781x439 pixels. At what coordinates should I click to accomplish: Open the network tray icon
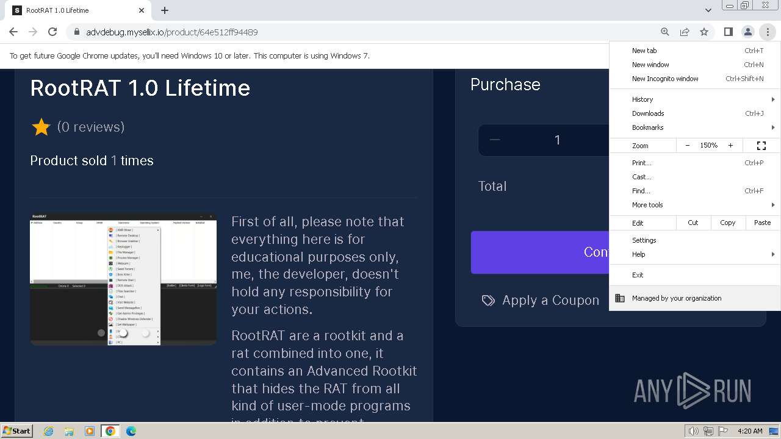[708, 431]
